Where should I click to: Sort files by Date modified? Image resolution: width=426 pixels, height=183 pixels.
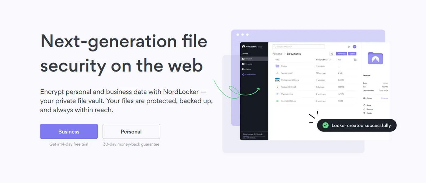324,60
